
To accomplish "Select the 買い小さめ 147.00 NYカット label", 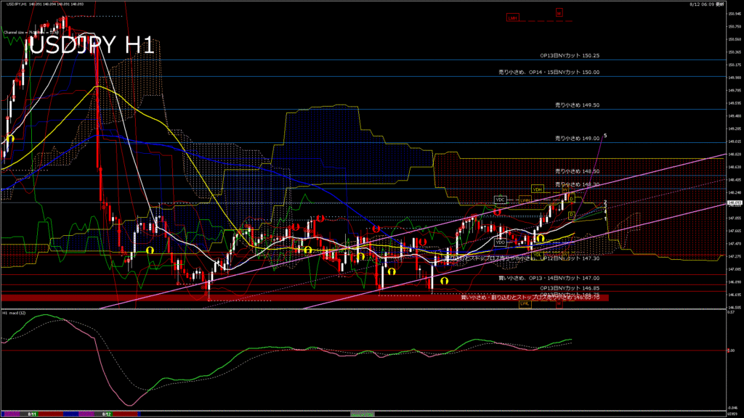I will click(x=549, y=278).
